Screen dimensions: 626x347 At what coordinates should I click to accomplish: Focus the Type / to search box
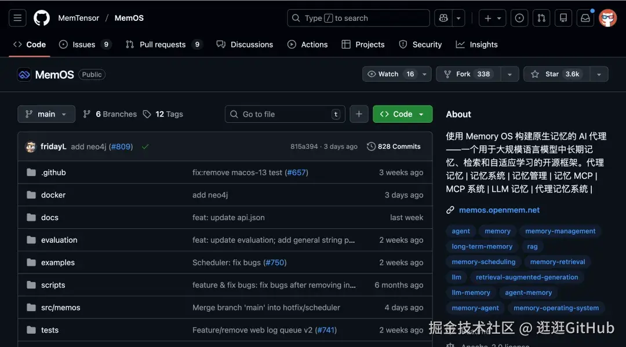pos(358,18)
